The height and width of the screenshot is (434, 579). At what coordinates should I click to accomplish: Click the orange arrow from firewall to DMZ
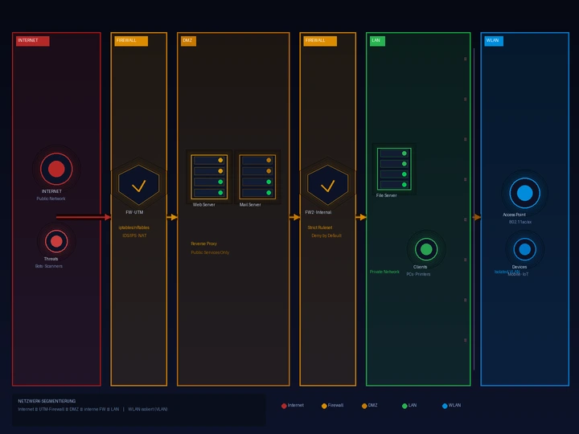tap(172, 217)
